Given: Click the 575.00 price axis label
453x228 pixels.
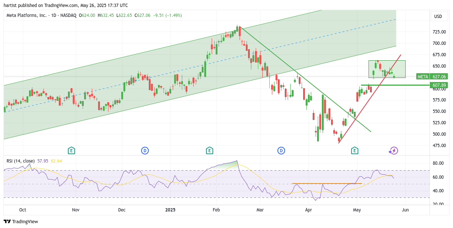Looking at the screenshot, I should (x=439, y=100).
